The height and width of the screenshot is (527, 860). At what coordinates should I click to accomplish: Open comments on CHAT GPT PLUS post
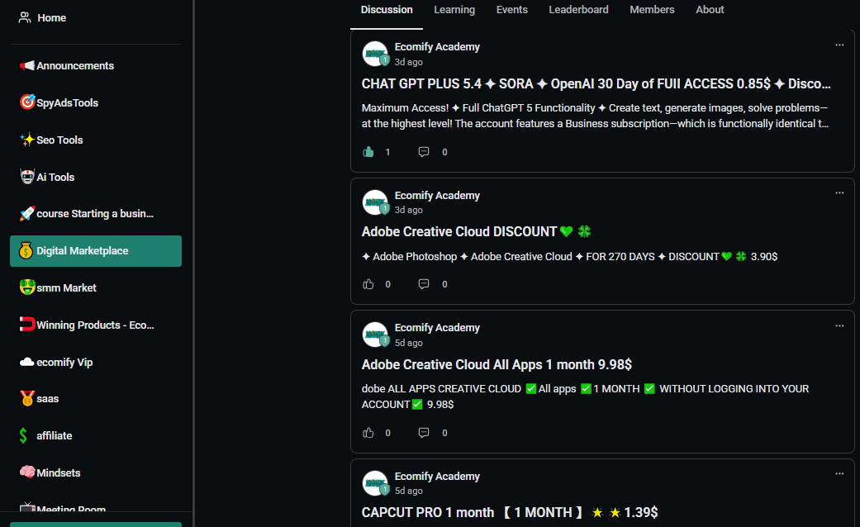pyautogui.click(x=424, y=152)
